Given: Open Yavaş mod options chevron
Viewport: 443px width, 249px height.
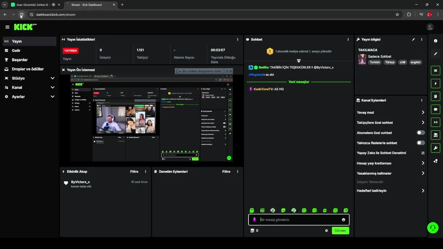Looking at the screenshot, I should [x=423, y=112].
